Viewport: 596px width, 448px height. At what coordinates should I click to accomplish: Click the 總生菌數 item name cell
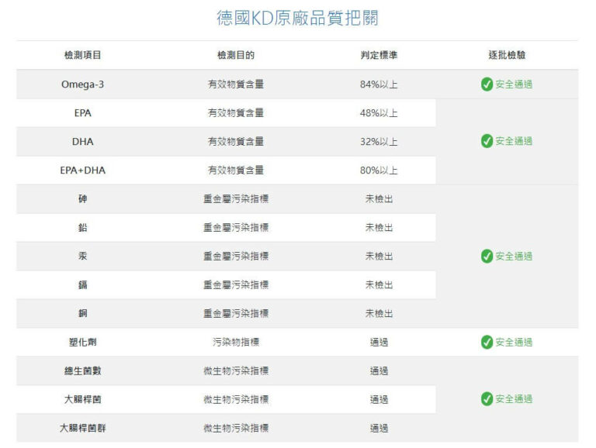point(82,371)
